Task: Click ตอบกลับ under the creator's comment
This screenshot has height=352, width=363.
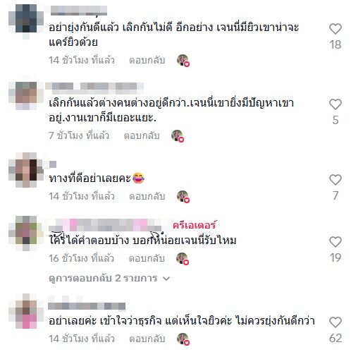Action: pyautogui.click(x=147, y=258)
